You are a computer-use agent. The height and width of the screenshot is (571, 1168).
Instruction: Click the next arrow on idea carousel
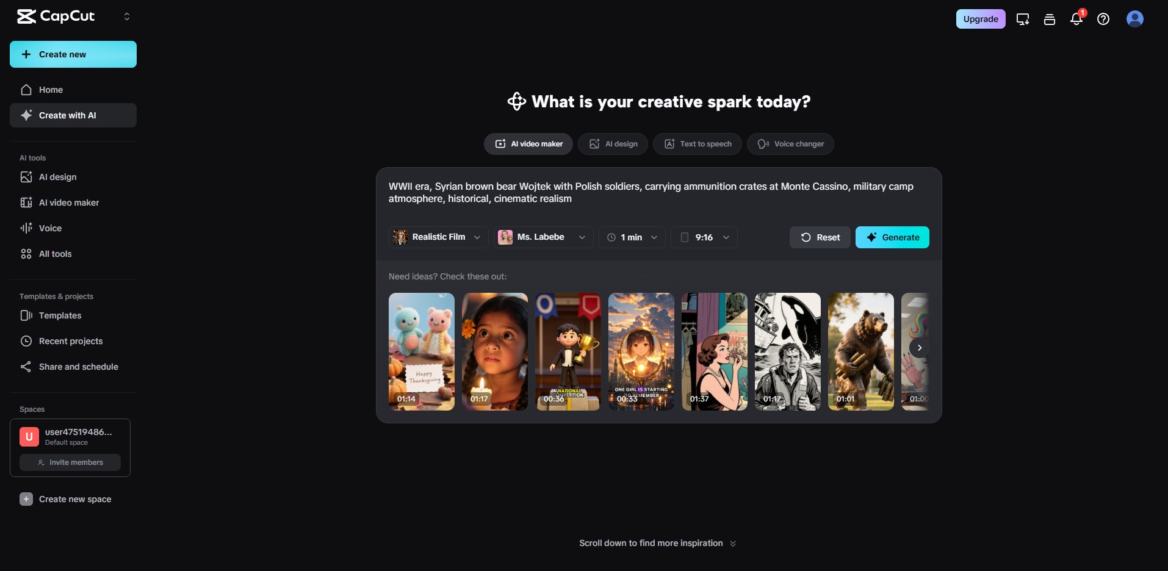919,348
